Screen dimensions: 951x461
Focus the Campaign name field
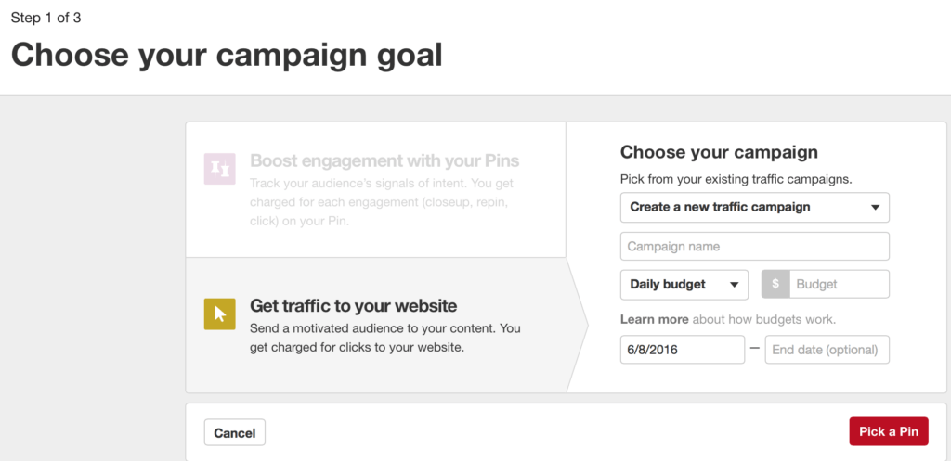(x=754, y=247)
